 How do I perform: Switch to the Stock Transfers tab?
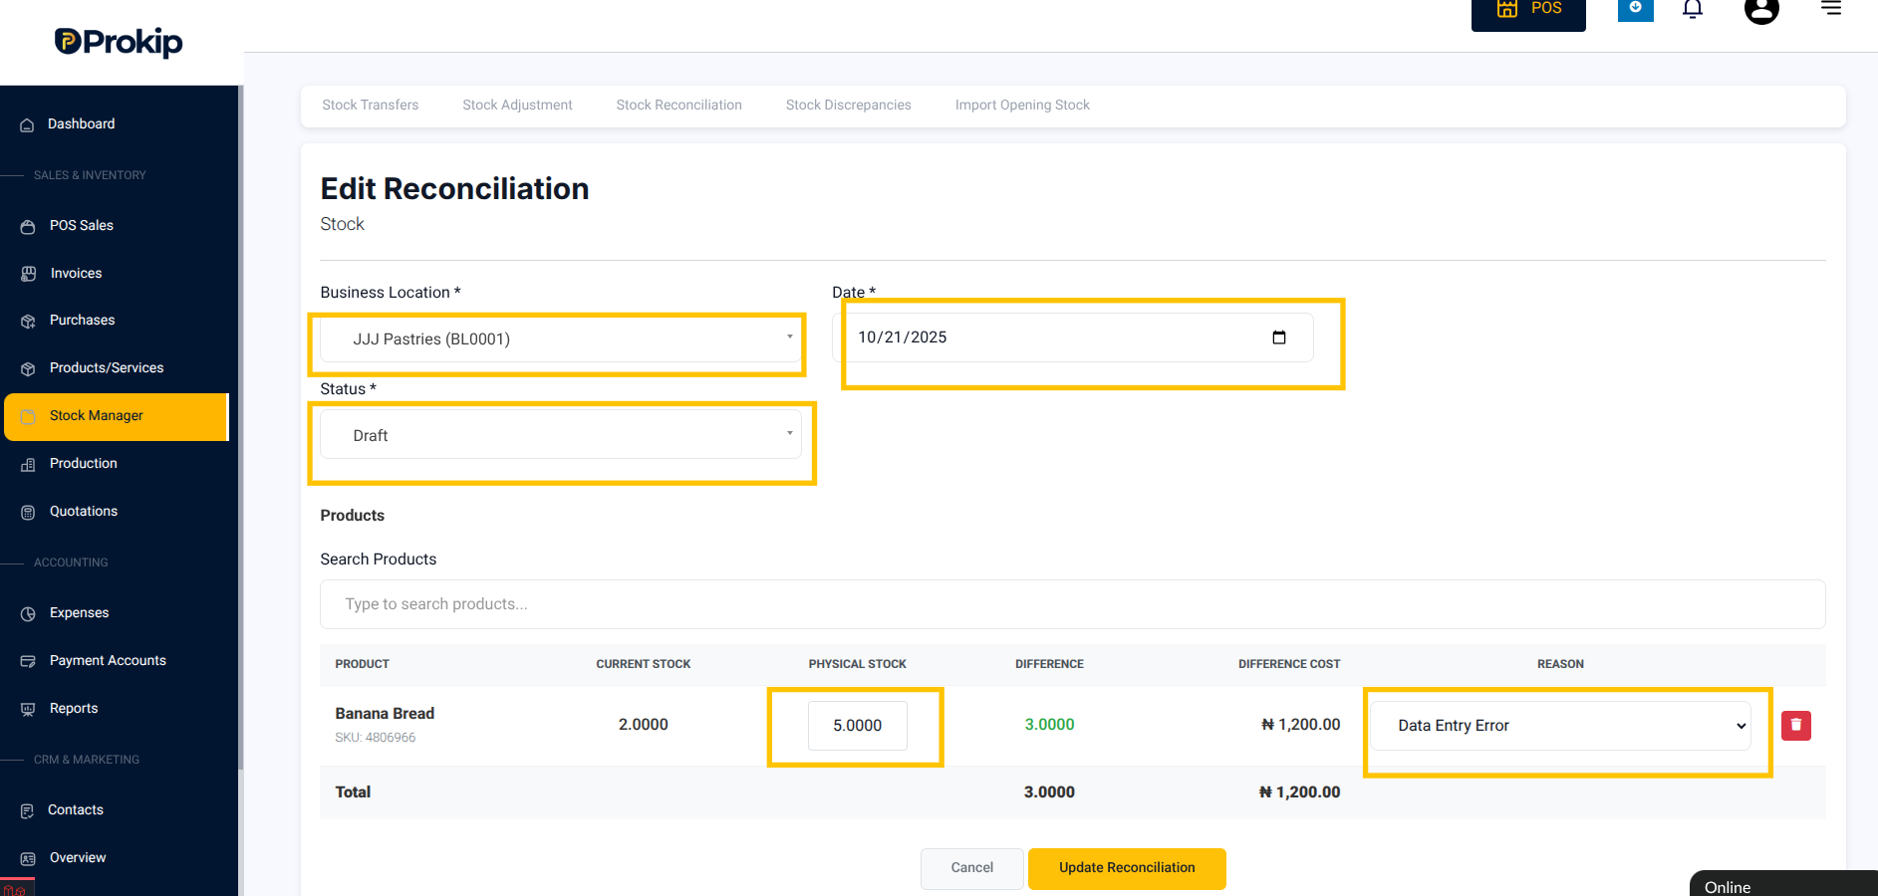click(371, 106)
